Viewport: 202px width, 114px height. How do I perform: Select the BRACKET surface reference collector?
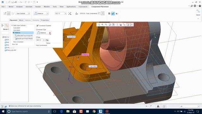point(24,35)
